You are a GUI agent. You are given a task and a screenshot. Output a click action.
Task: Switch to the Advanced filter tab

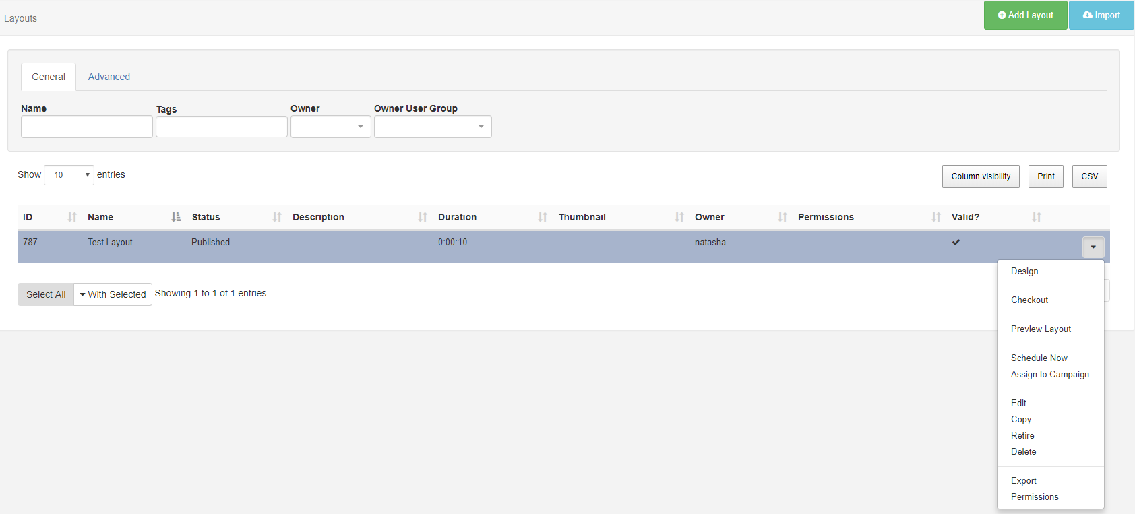point(109,77)
